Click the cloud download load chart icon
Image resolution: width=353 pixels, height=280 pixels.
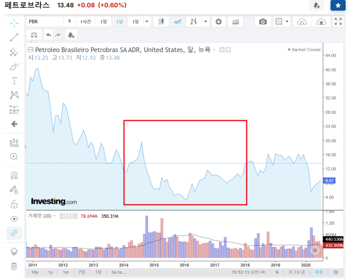click(302, 22)
